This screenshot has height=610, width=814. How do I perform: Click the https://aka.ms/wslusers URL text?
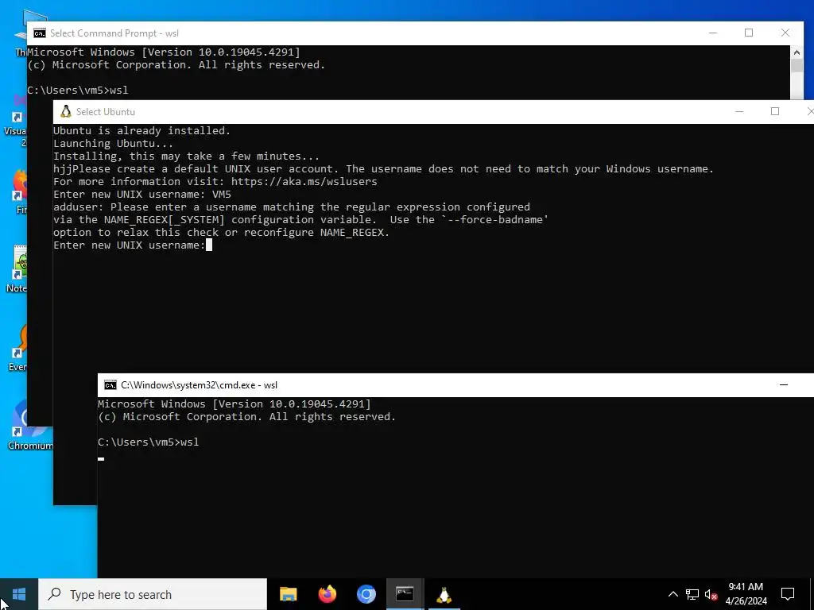[x=304, y=182]
